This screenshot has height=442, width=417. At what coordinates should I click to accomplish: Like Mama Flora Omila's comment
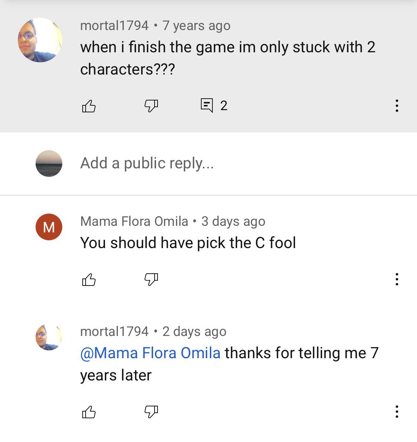89,280
